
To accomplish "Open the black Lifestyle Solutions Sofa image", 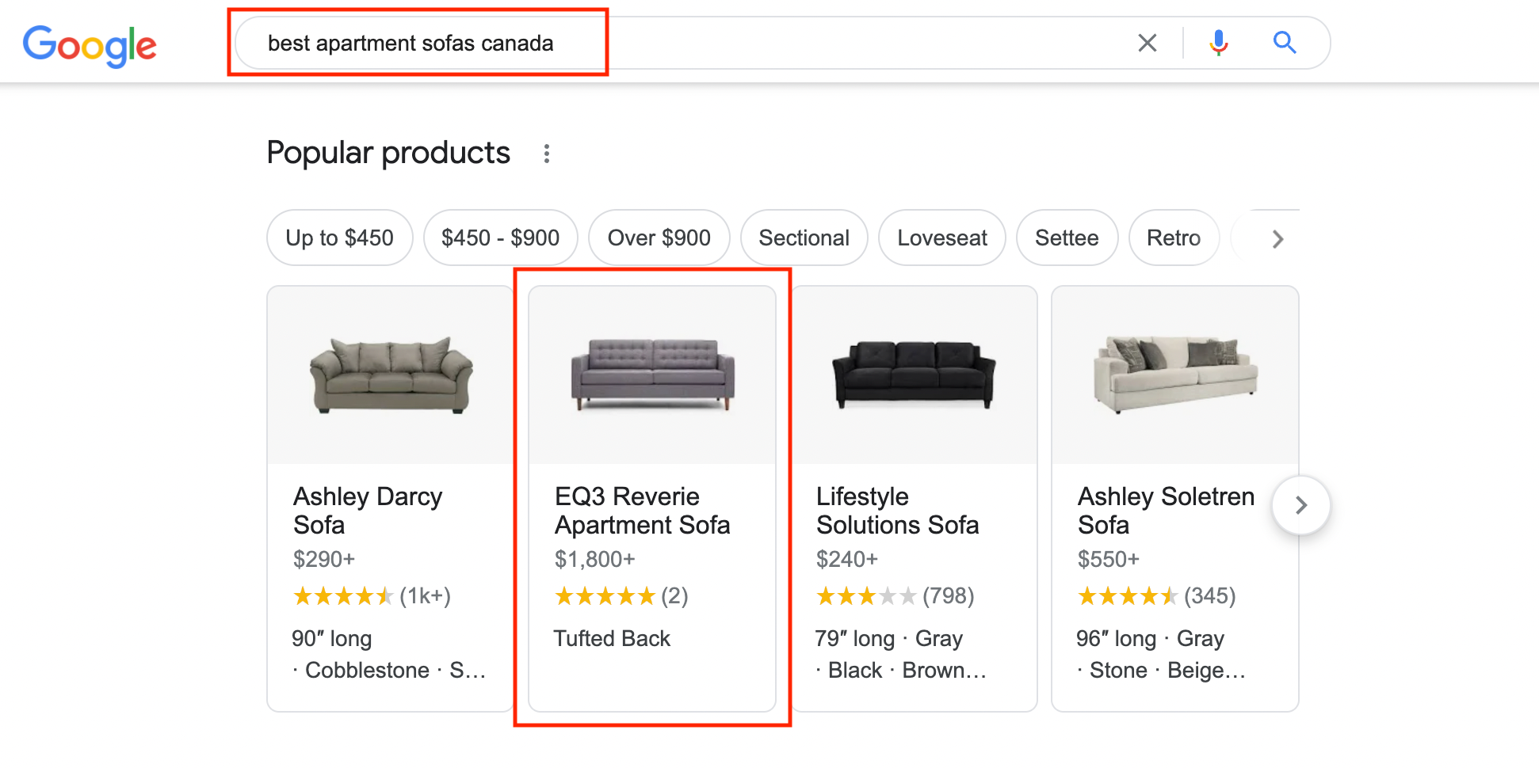I will [914, 375].
